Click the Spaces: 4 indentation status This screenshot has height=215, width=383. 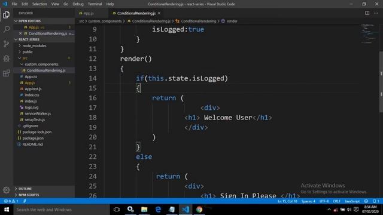pos(308,201)
